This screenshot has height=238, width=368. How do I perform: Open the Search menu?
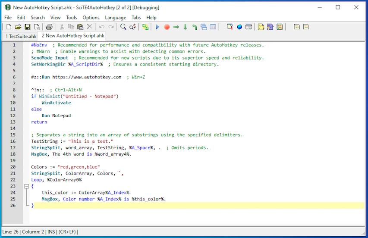38,18
